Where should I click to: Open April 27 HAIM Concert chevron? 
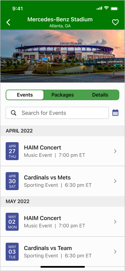(x=115, y=151)
